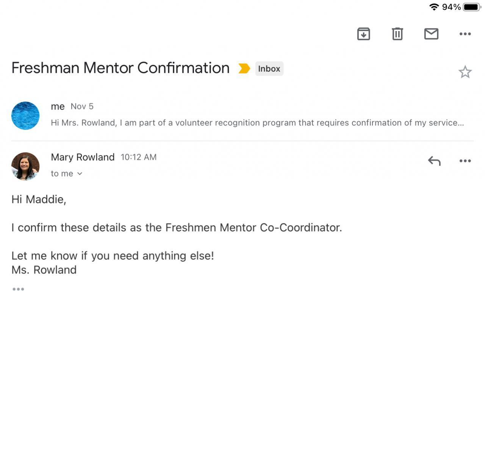Expand the "to me" recipient details
Screen dimensions: 485x455
[x=67, y=174]
